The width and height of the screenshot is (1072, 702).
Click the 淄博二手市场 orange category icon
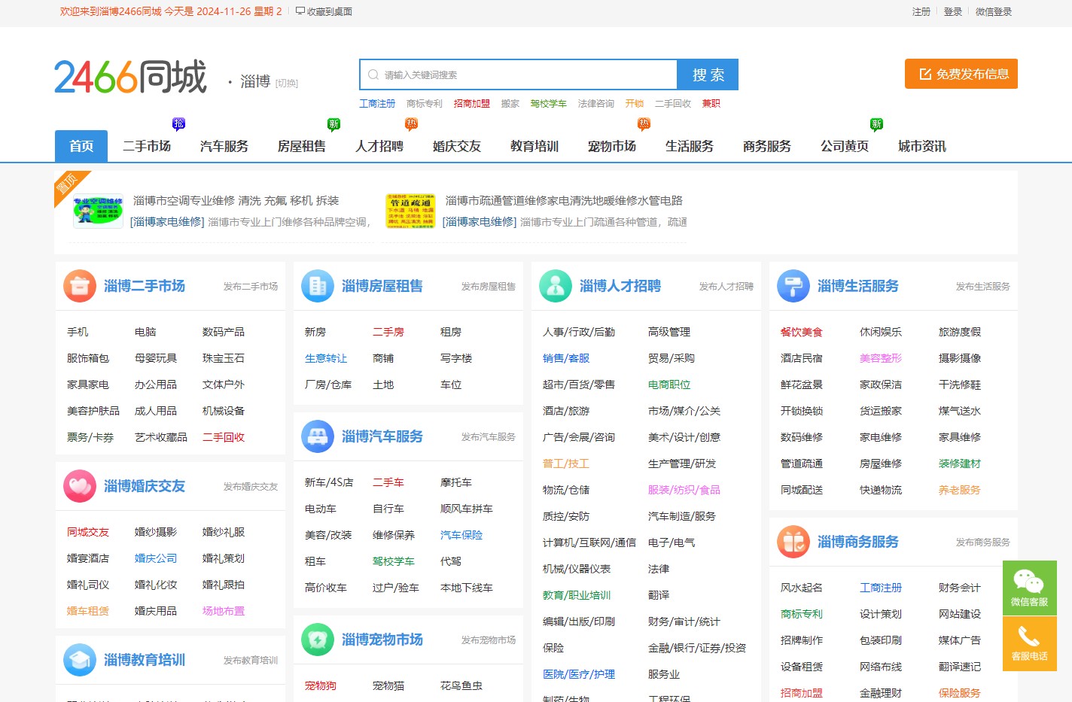click(80, 286)
